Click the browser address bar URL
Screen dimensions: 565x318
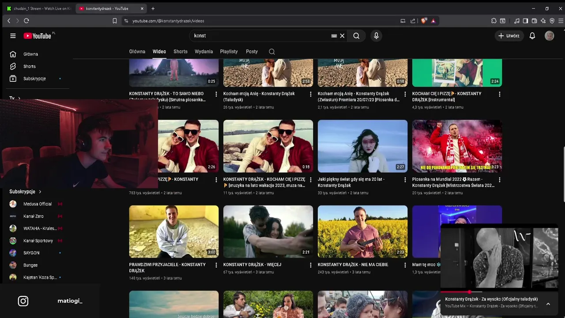click(168, 21)
